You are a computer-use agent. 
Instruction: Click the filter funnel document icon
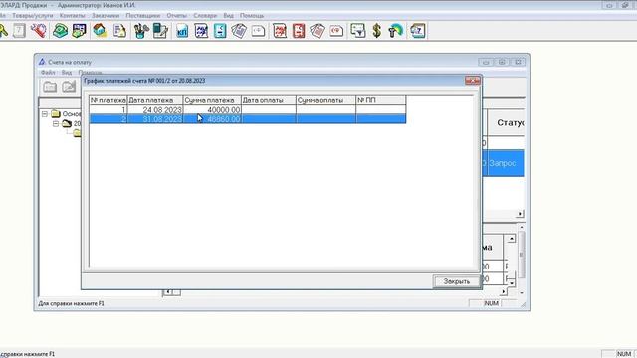click(358, 31)
